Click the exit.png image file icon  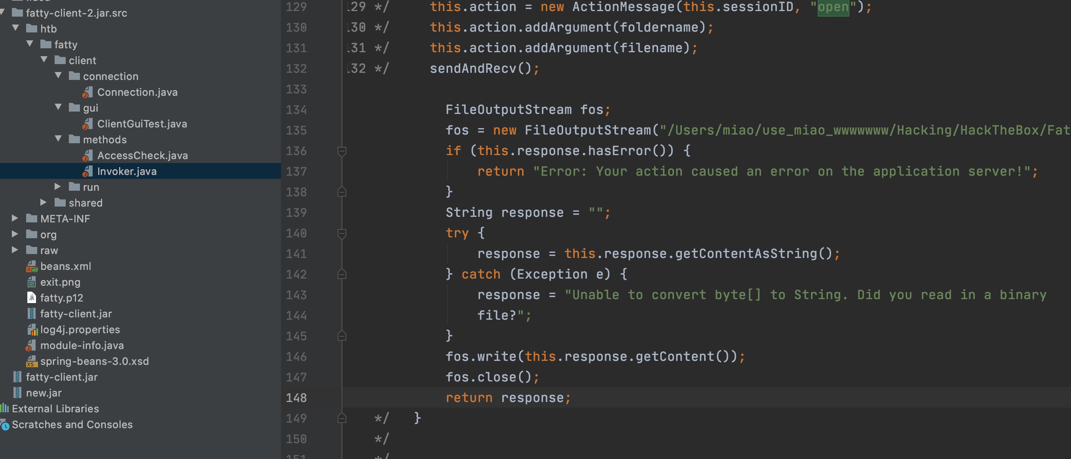point(32,282)
